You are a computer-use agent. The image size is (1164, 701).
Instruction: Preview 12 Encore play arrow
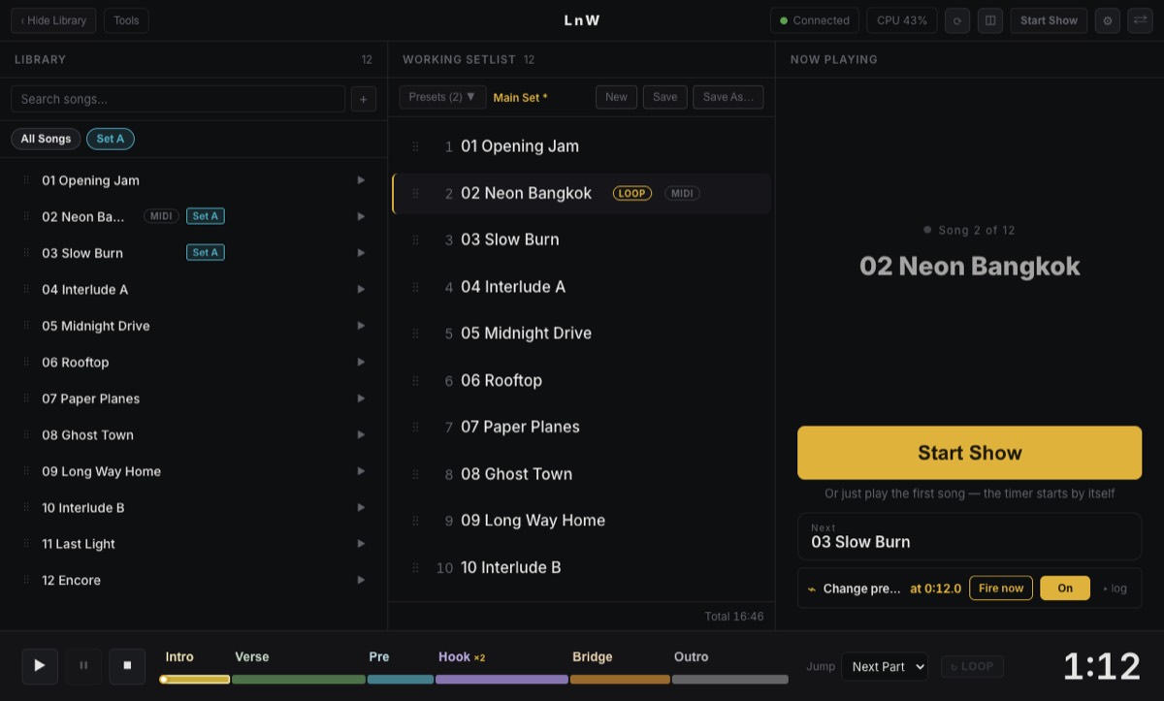[361, 580]
